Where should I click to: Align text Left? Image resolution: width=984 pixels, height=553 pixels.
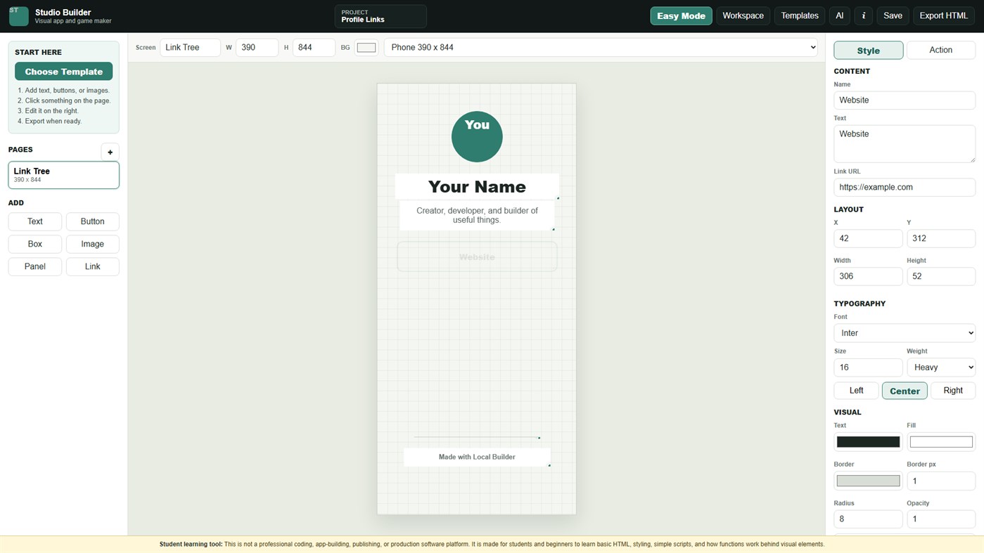tap(856, 391)
